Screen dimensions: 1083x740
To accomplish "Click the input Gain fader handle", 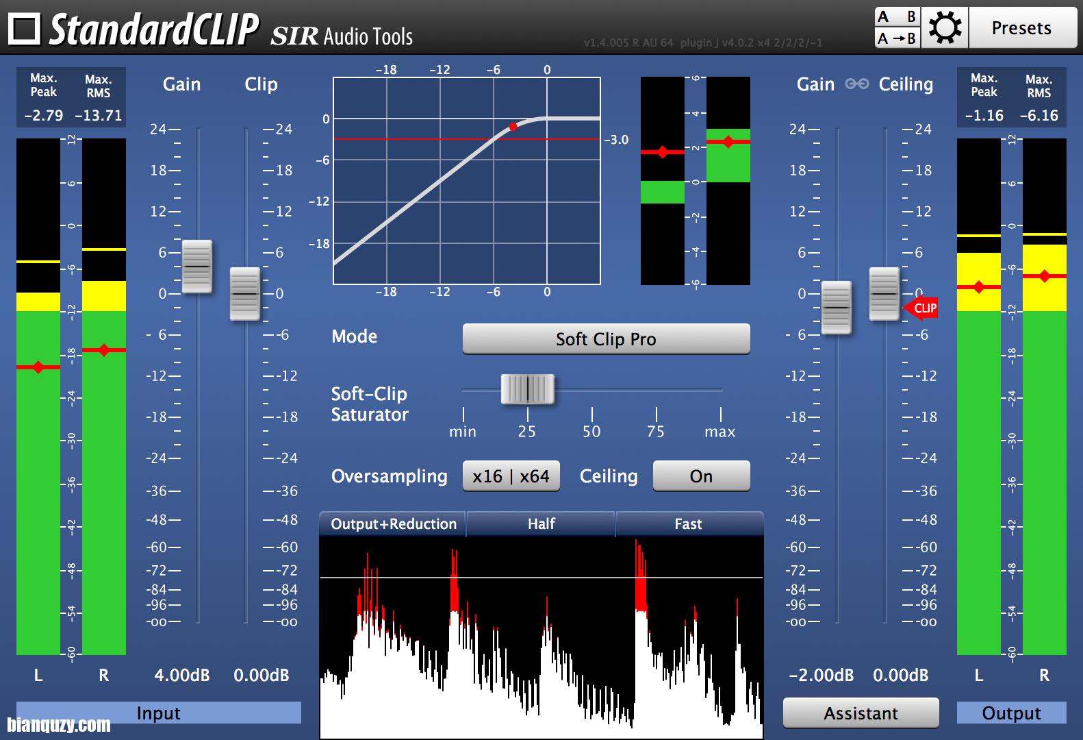I will [x=197, y=267].
